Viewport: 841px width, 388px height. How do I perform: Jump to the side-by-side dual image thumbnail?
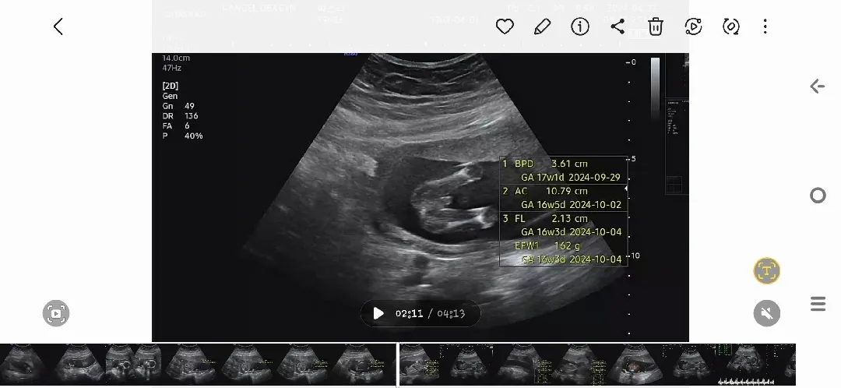134,365
